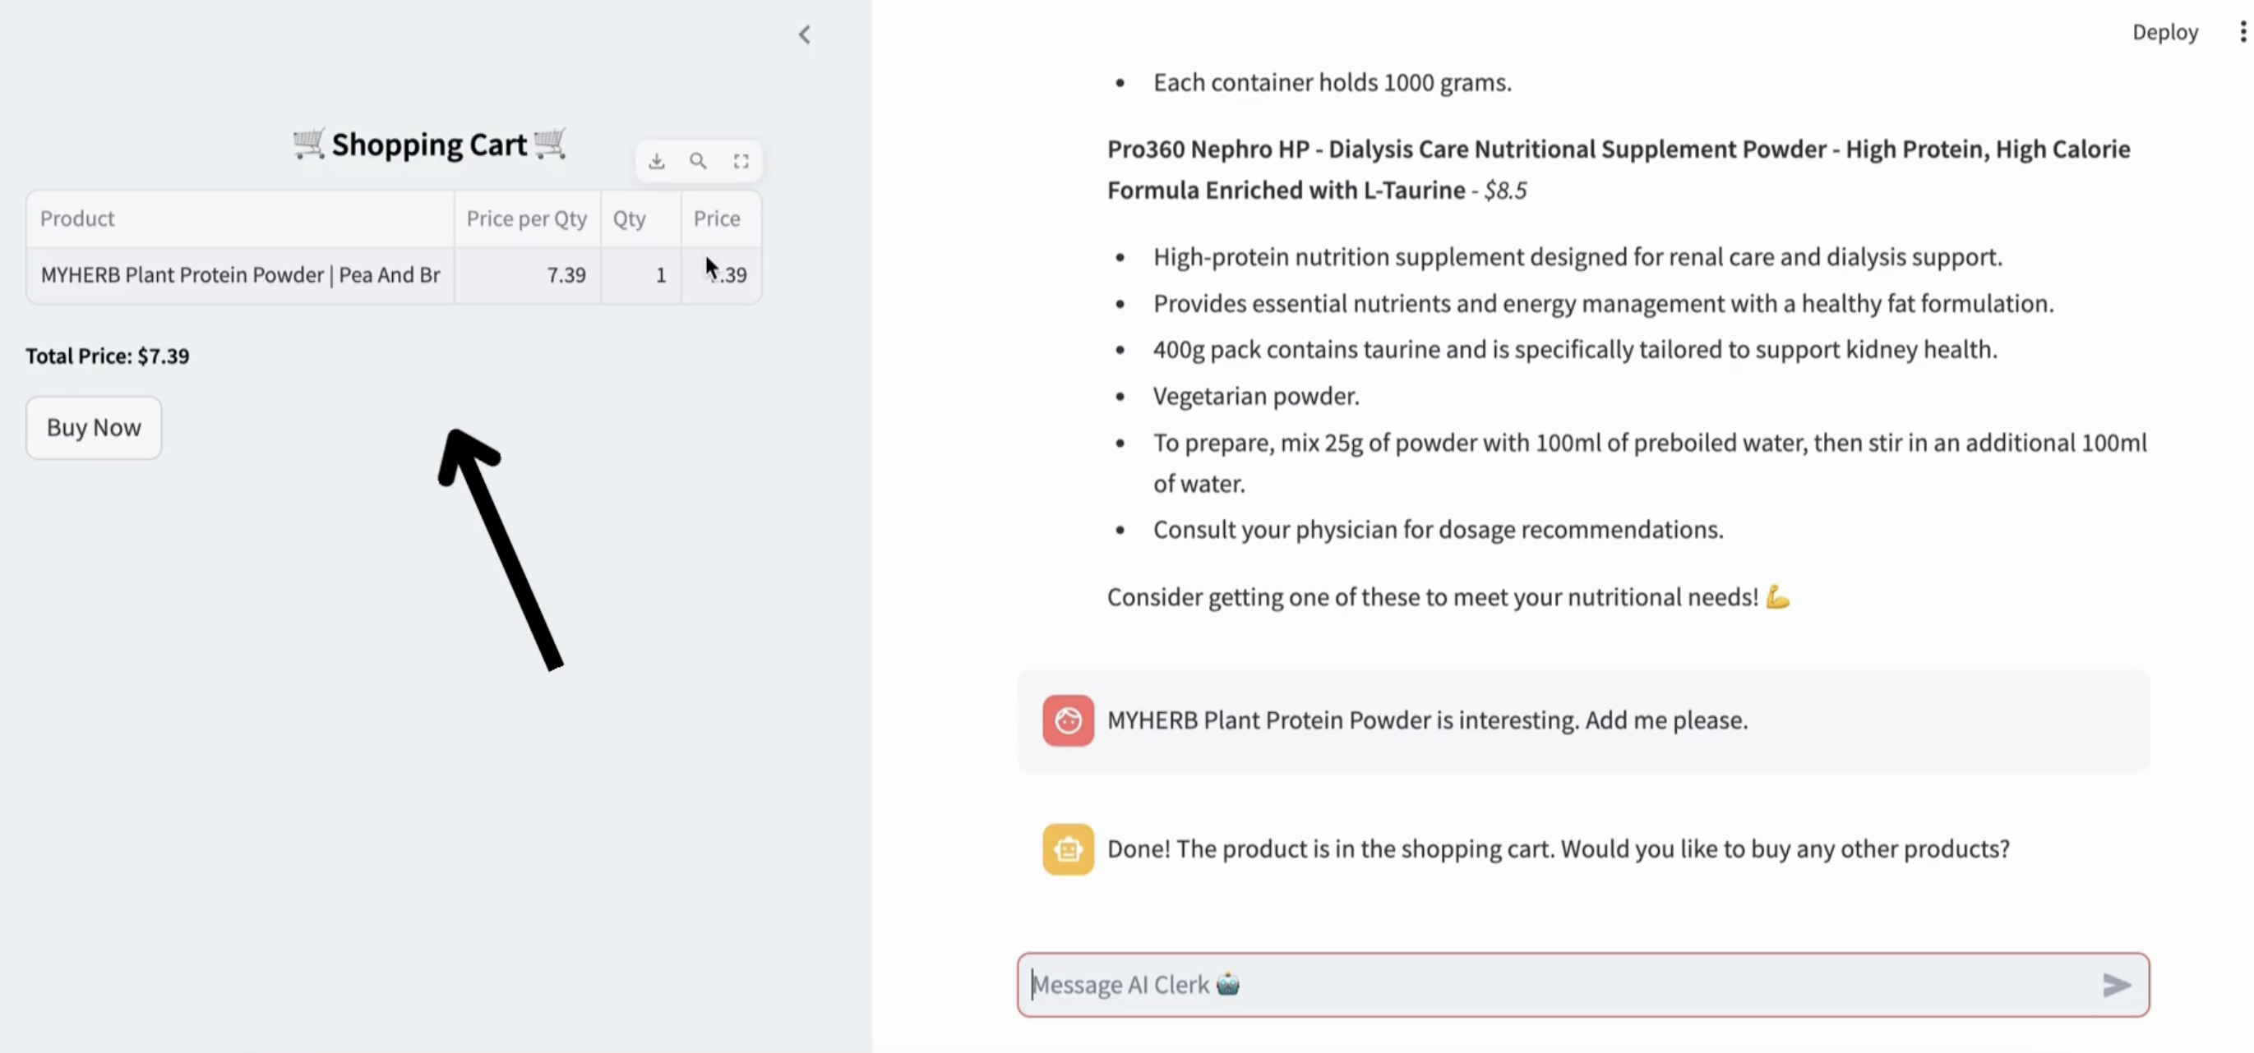
Task: Open the cart table in fullscreen
Action: tap(741, 161)
